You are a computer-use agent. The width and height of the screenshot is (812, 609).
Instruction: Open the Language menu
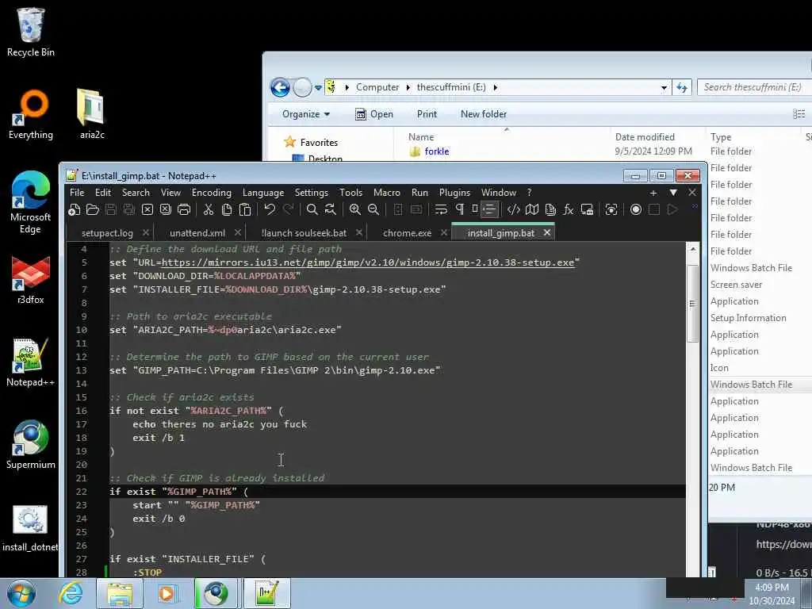(263, 192)
